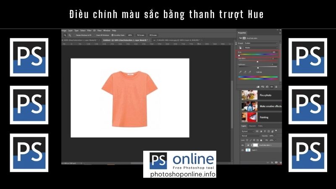
Task: Filter layers by pixel layers icon
Action: pyautogui.click(x=257, y=131)
